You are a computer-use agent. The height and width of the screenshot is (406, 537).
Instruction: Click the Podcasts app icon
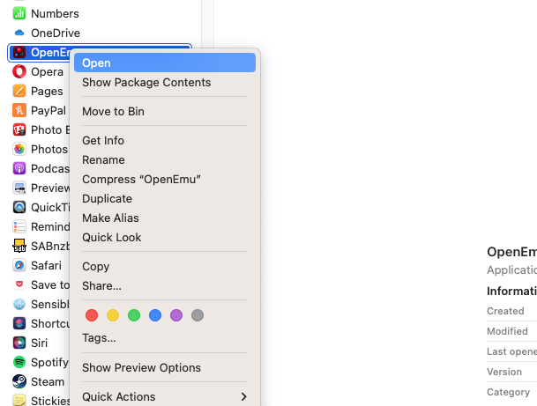click(19, 168)
